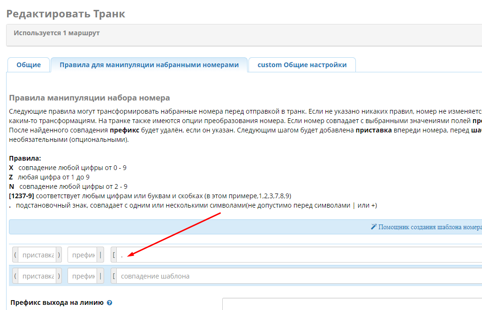Click the pipe separator in first row
Image resolution: width=482 pixels, height=310 pixels.
(100, 255)
